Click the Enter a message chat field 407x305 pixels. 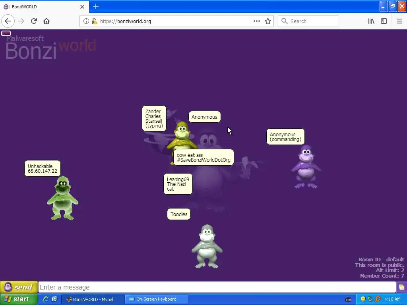[x=217, y=287]
